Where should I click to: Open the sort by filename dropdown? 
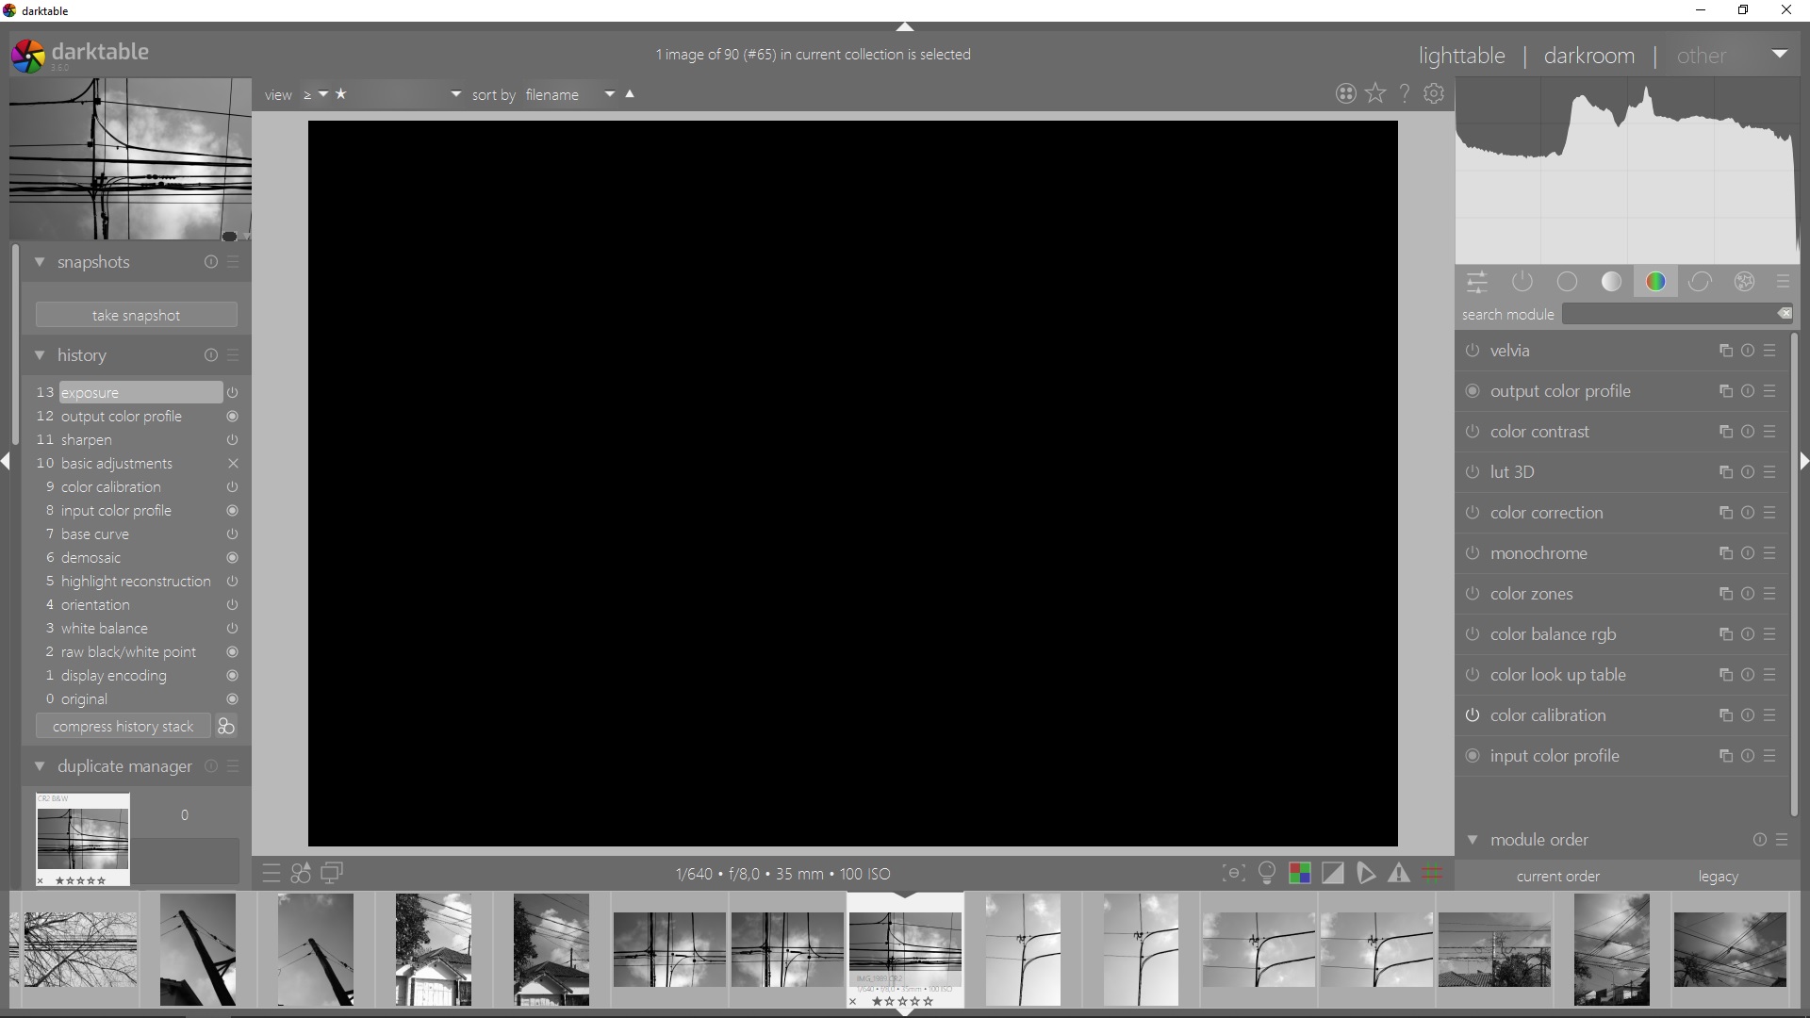[609, 94]
